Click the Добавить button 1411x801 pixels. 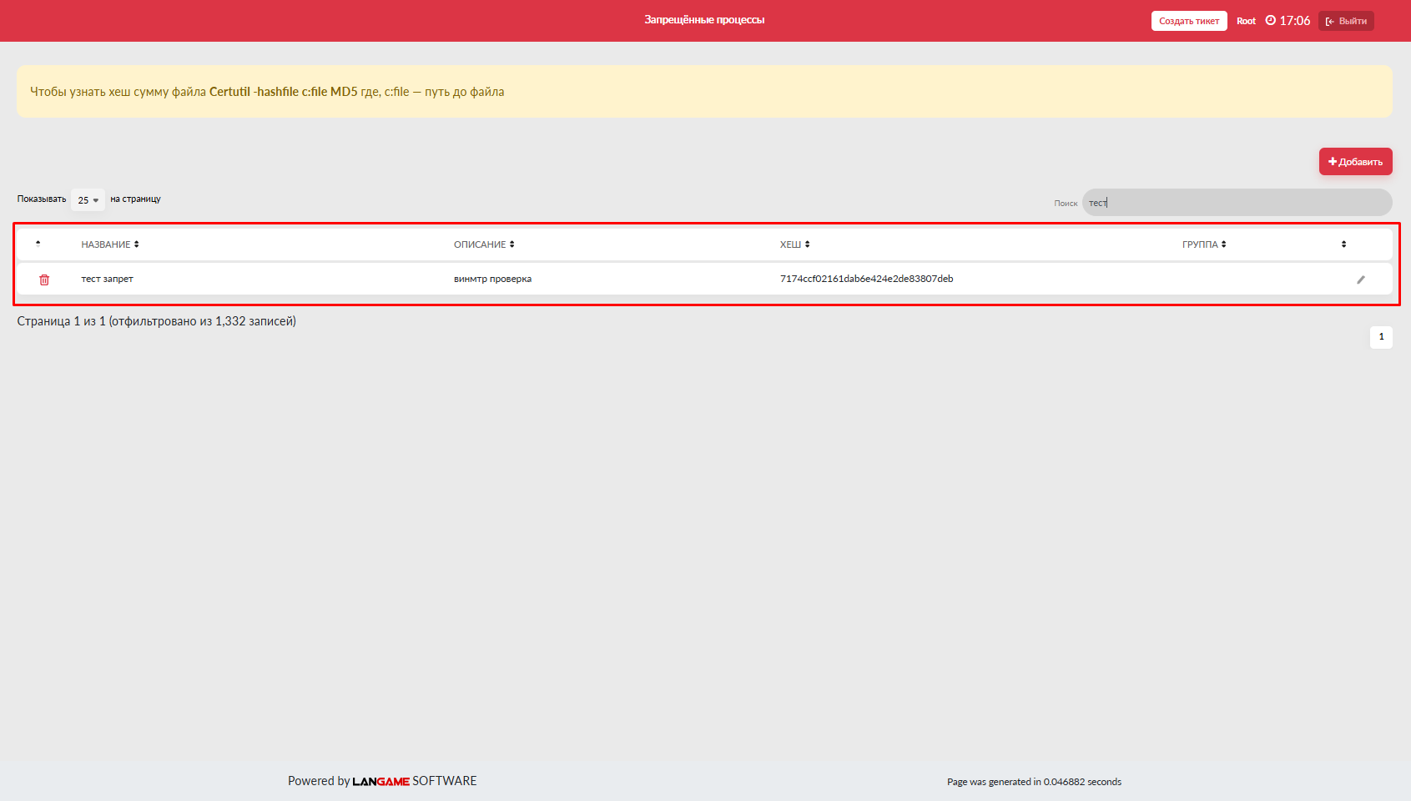(x=1355, y=162)
